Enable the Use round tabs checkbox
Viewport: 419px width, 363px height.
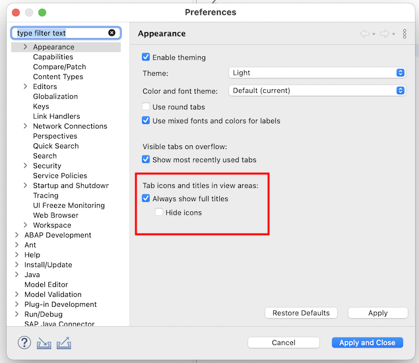pyautogui.click(x=146, y=106)
